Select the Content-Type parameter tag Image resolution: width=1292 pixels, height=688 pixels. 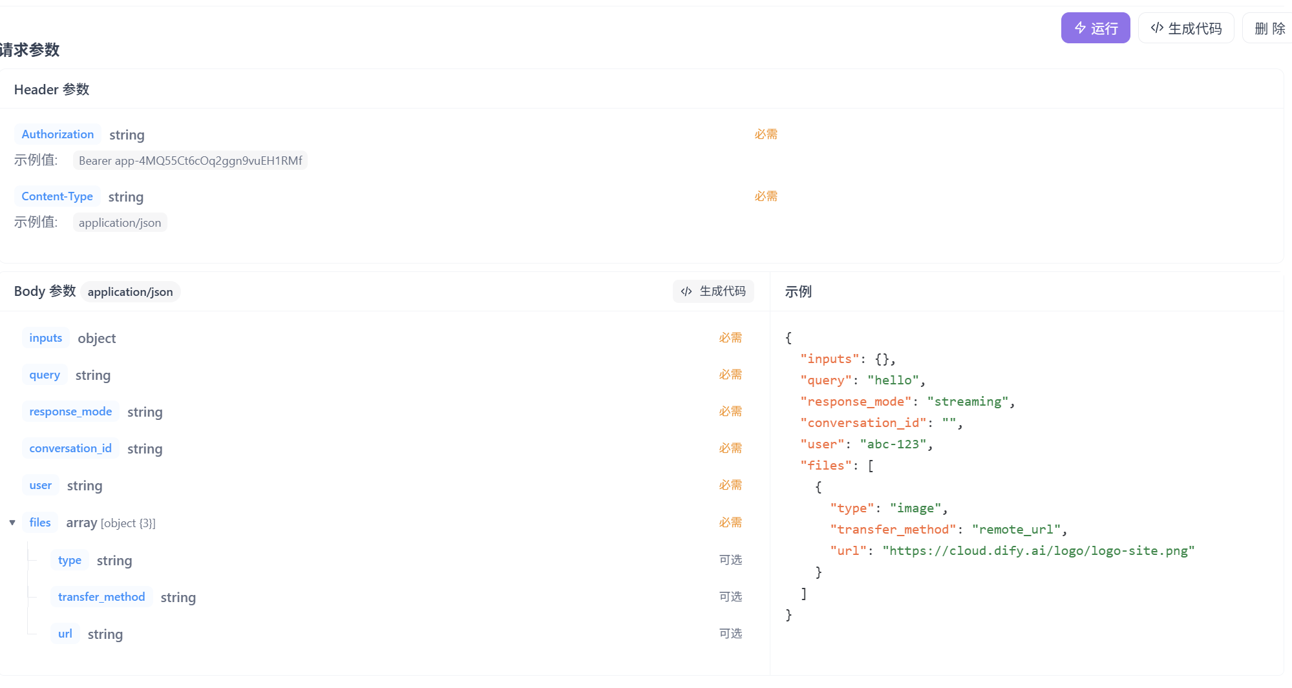[57, 196]
